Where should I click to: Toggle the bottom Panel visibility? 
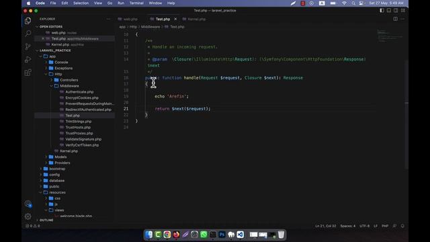pyautogui.click(x=389, y=11)
